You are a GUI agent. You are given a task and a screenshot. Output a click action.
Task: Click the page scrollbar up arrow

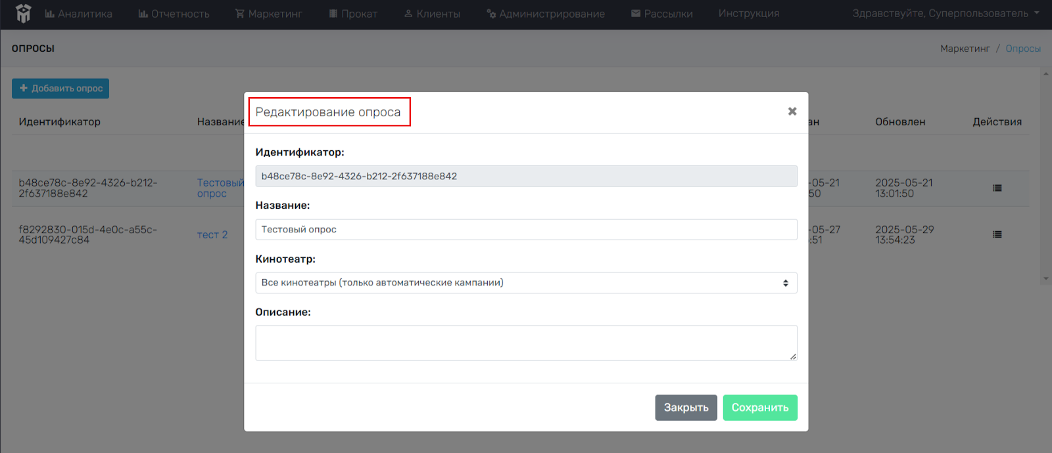tap(1046, 74)
